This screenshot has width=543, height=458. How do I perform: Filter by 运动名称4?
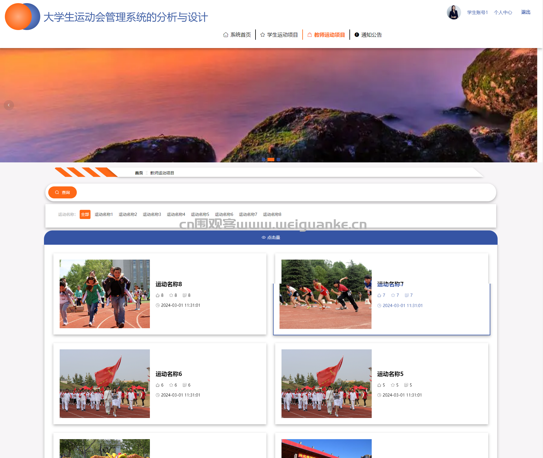pos(176,214)
